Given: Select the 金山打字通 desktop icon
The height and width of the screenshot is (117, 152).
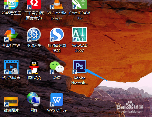Looking at the screenshot, I should 11,35.
